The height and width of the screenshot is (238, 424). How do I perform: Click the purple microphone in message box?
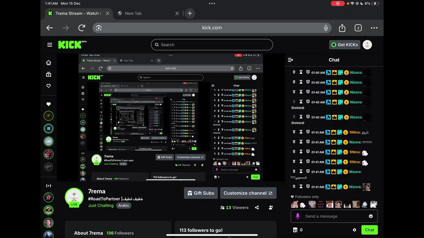pyautogui.click(x=297, y=216)
